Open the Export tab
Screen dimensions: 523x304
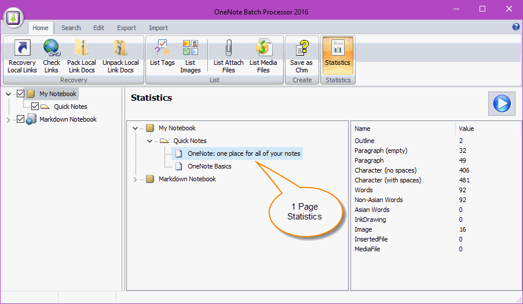click(x=126, y=28)
